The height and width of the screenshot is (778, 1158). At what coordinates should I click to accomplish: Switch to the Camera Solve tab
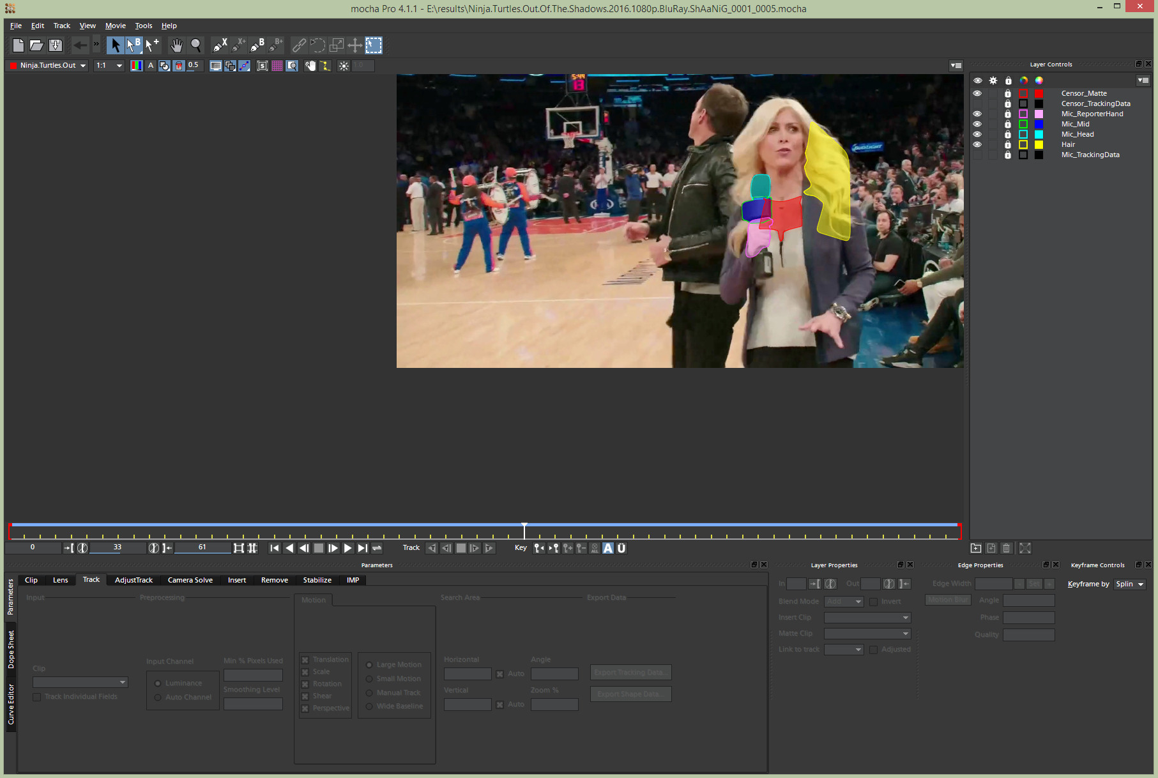tap(190, 580)
